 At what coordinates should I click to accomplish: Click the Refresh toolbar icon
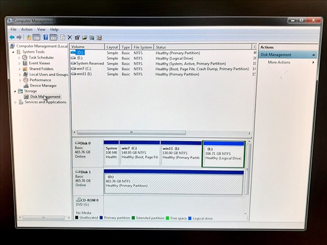pos(62,37)
